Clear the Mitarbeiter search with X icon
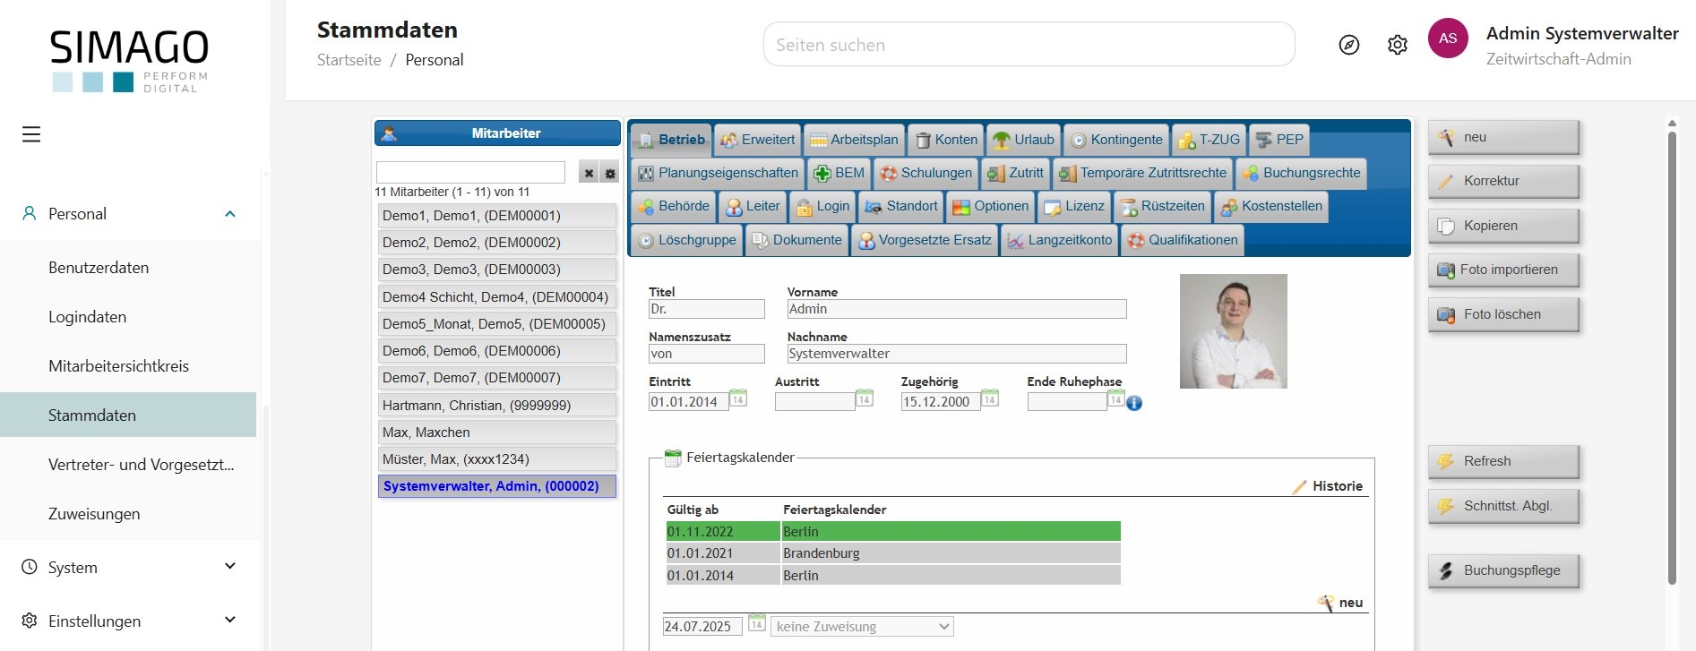 click(589, 173)
